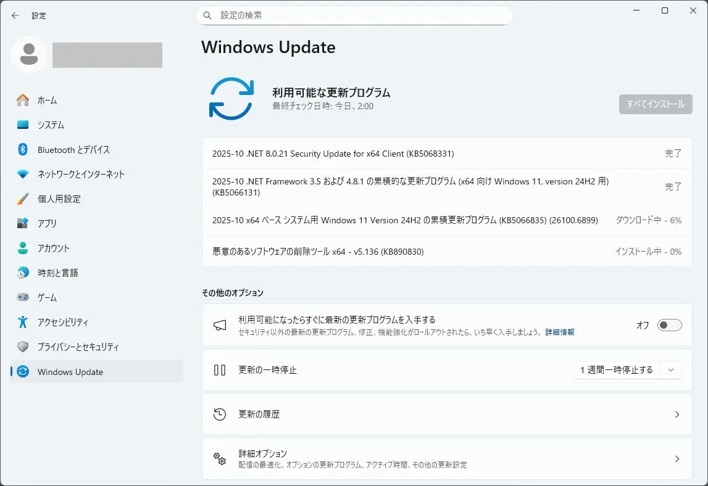Click the back arrow beside 設定
This screenshot has width=708, height=486.
coord(15,15)
